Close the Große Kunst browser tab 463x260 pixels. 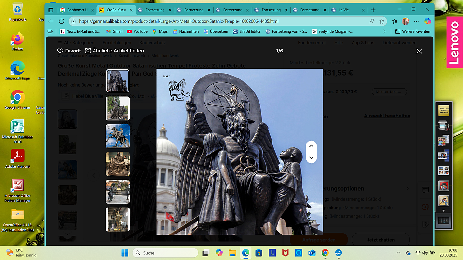point(131,10)
